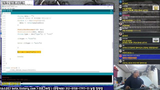Click the line 'String data = "";'
Screen dimensions: 160x90
tap(26, 16)
